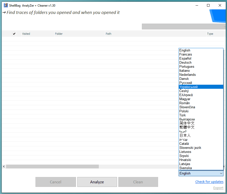The image size is (227, 194).
Task: Choose 简体中文 simplified Chinese option
Action: (x=201, y=123)
